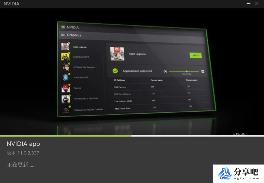264x183 pixels.
Task: Click the quality icon at the slider's end
Action: click(x=203, y=72)
